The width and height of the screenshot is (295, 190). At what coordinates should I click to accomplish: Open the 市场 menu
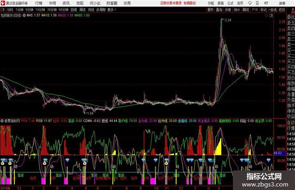[x=52, y=3]
